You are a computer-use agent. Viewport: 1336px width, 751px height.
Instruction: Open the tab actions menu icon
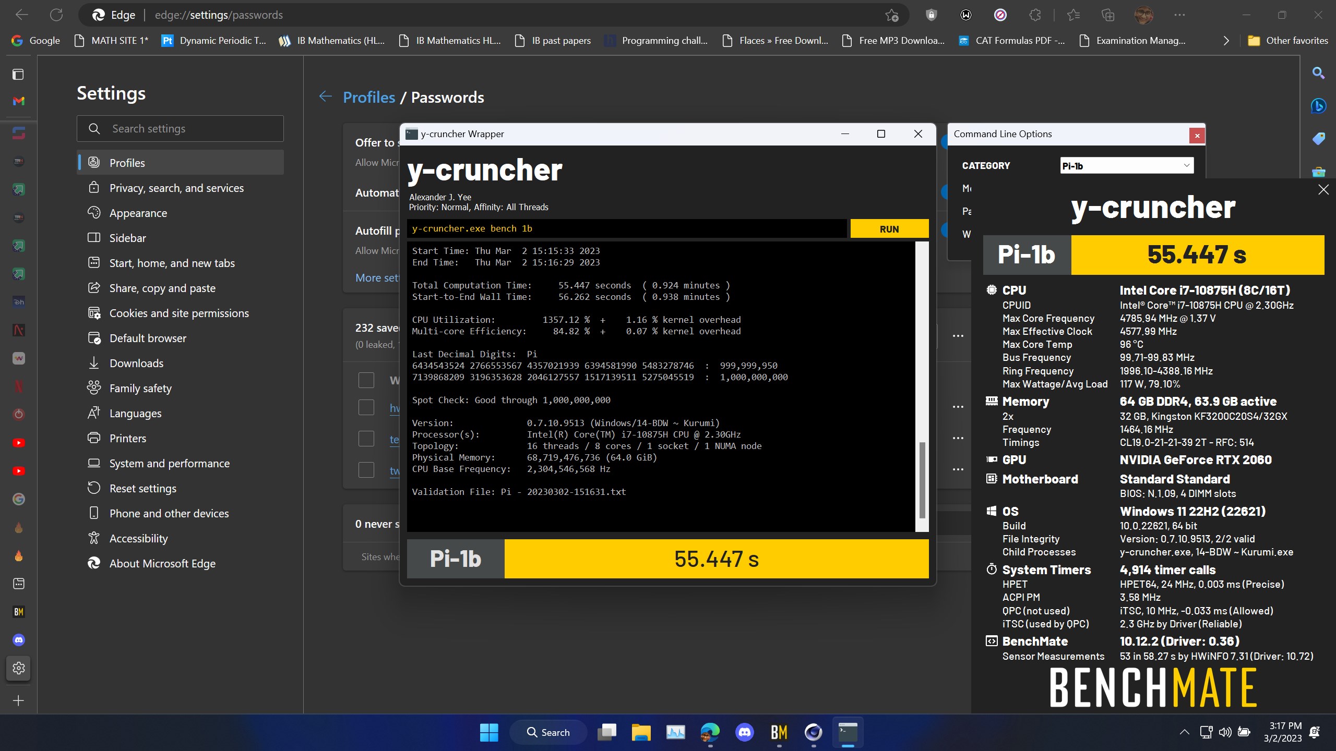18,74
